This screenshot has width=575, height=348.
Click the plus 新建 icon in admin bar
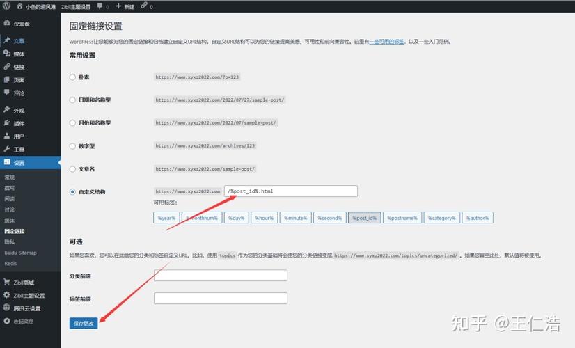click(118, 6)
